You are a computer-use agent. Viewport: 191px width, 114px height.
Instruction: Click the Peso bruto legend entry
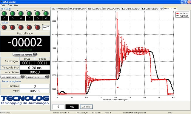[182, 13]
